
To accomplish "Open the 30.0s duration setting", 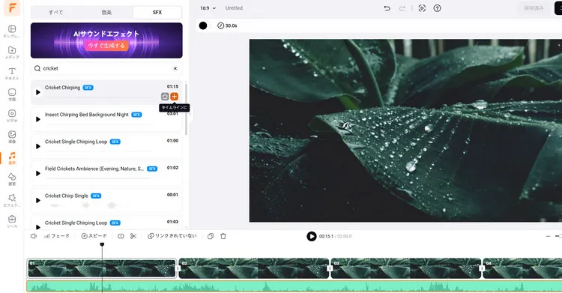I will 227,25.
